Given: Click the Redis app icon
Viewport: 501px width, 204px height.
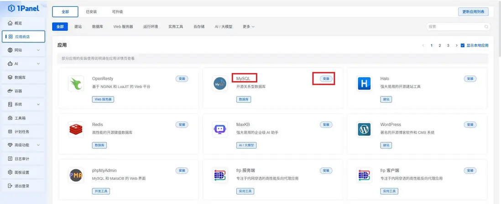Looking at the screenshot, I should 76,130.
